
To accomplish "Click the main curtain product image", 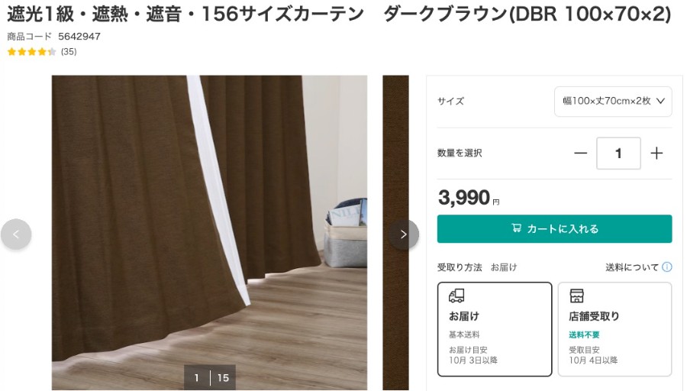I will click(x=209, y=232).
